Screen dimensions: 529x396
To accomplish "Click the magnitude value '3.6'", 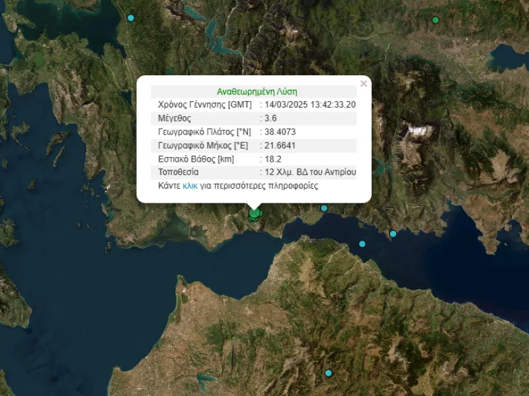I will pos(270,118).
